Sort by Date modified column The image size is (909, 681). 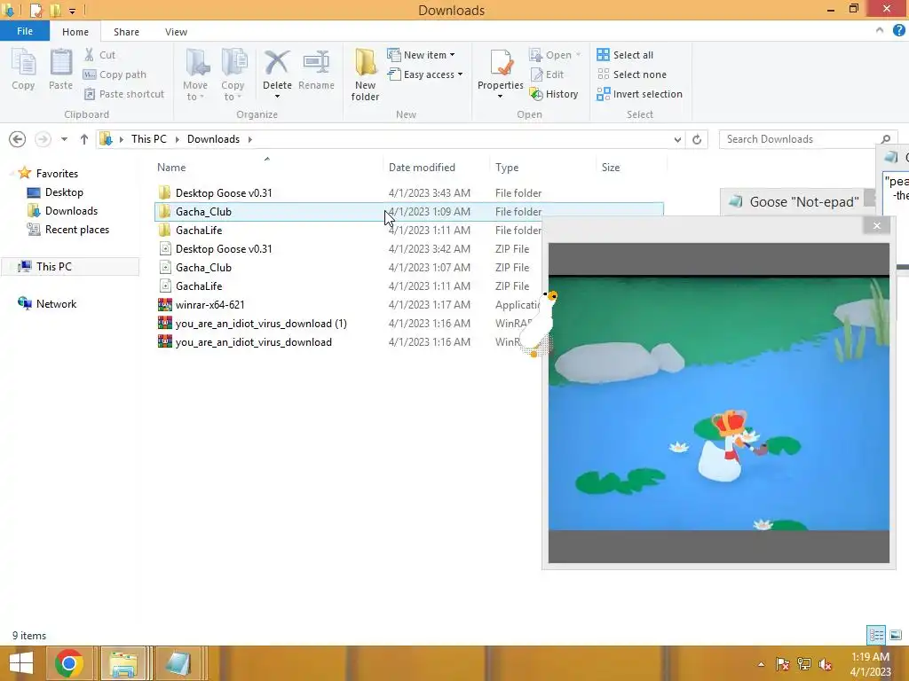pos(422,168)
